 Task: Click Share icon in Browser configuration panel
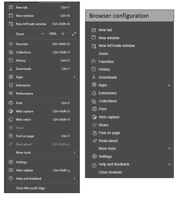(x=95, y=125)
